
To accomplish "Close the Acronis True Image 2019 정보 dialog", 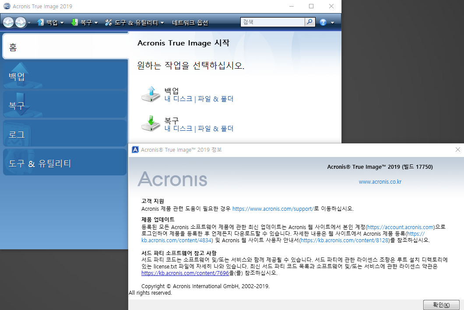I will [x=458, y=150].
